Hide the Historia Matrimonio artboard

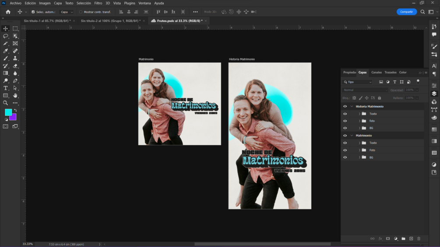coord(345,106)
